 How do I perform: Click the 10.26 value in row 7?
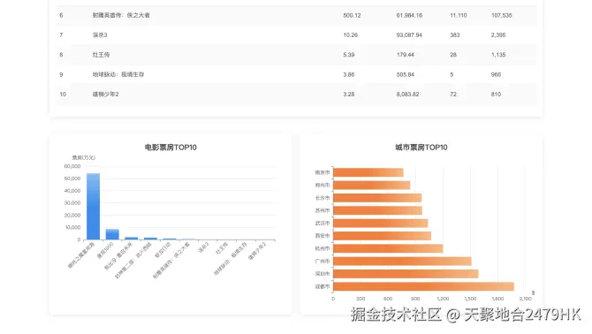click(351, 35)
